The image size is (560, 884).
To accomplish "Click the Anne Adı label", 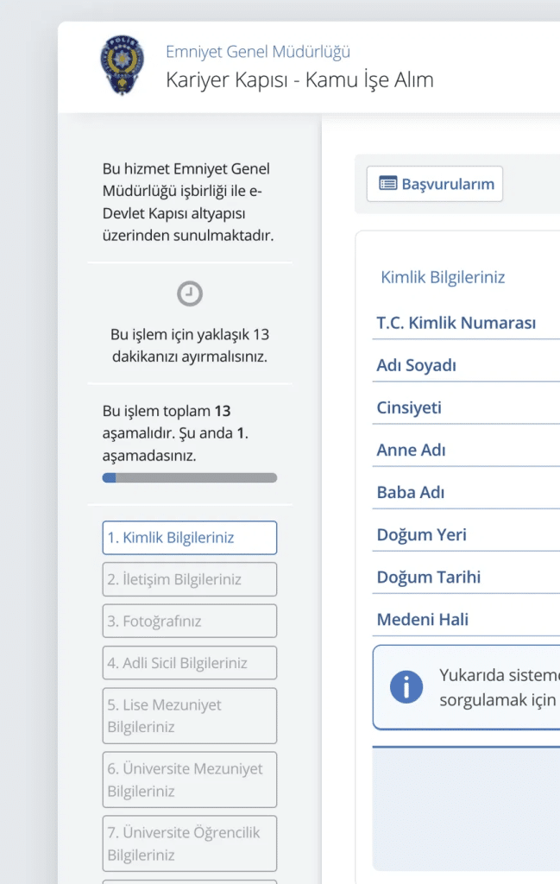I will coord(412,450).
